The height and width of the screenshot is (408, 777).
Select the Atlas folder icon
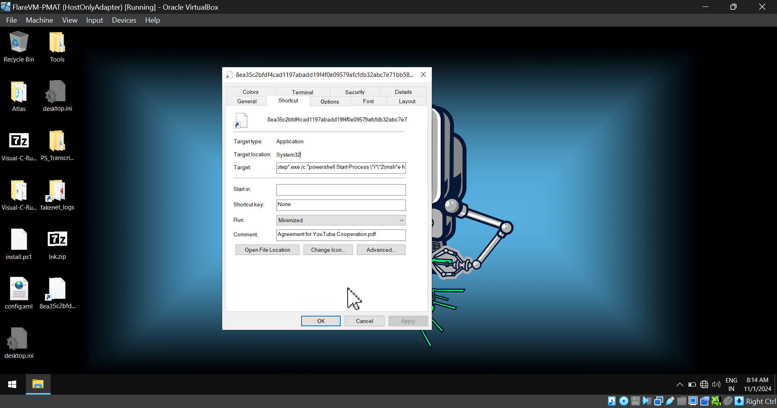click(19, 97)
